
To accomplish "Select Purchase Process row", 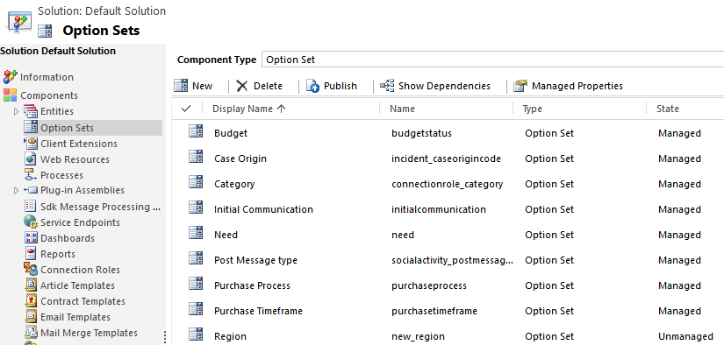I will click(x=448, y=285).
